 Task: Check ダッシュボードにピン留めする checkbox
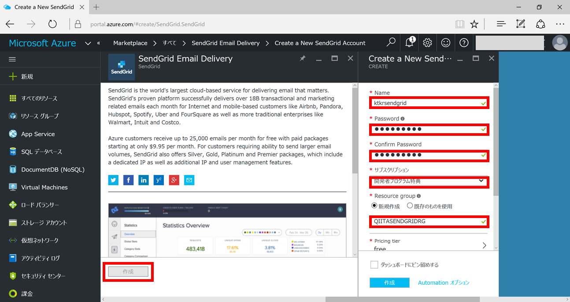point(374,265)
